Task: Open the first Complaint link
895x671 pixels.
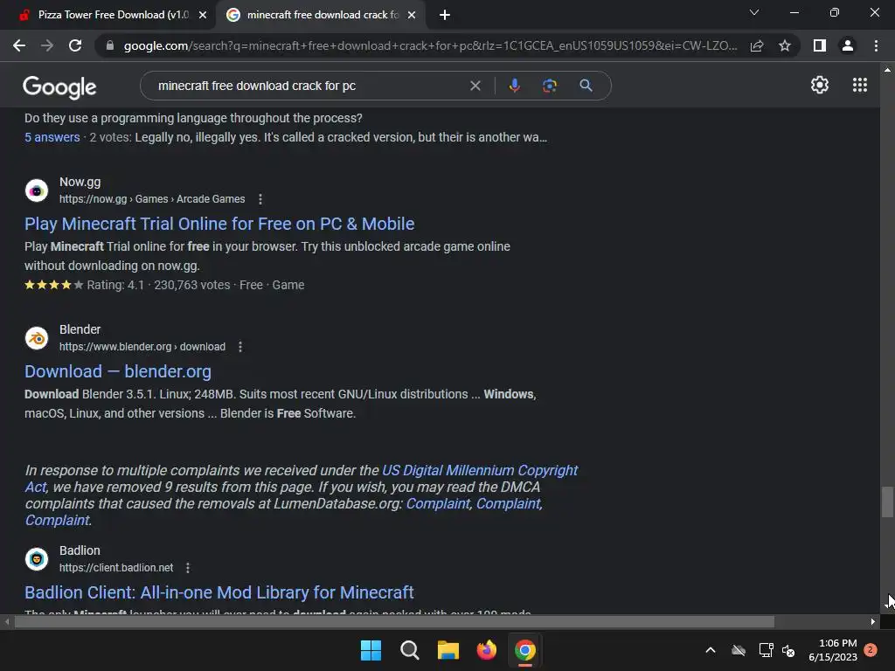Action: click(x=438, y=504)
